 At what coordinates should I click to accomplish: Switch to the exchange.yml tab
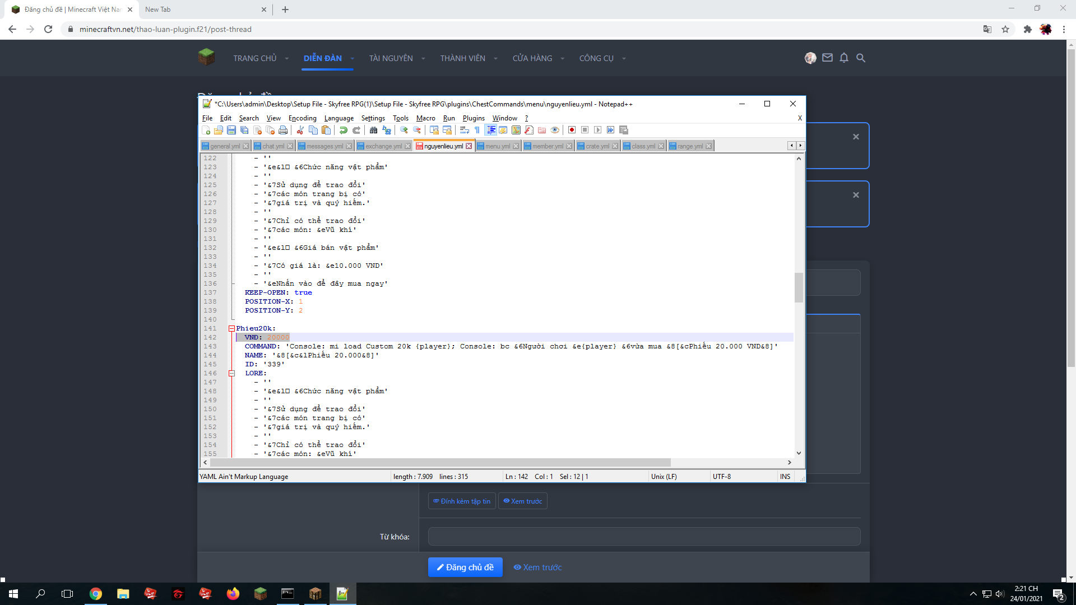[x=383, y=146]
